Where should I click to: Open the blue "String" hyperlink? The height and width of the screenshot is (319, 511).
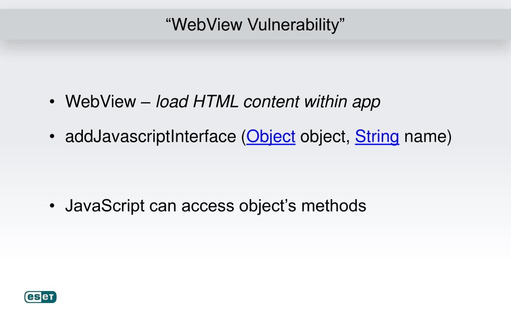point(377,136)
